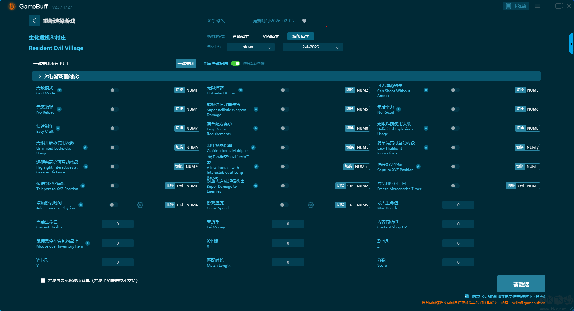
Task: Click the star icon beside No Recoil
Action: pyautogui.click(x=399, y=109)
